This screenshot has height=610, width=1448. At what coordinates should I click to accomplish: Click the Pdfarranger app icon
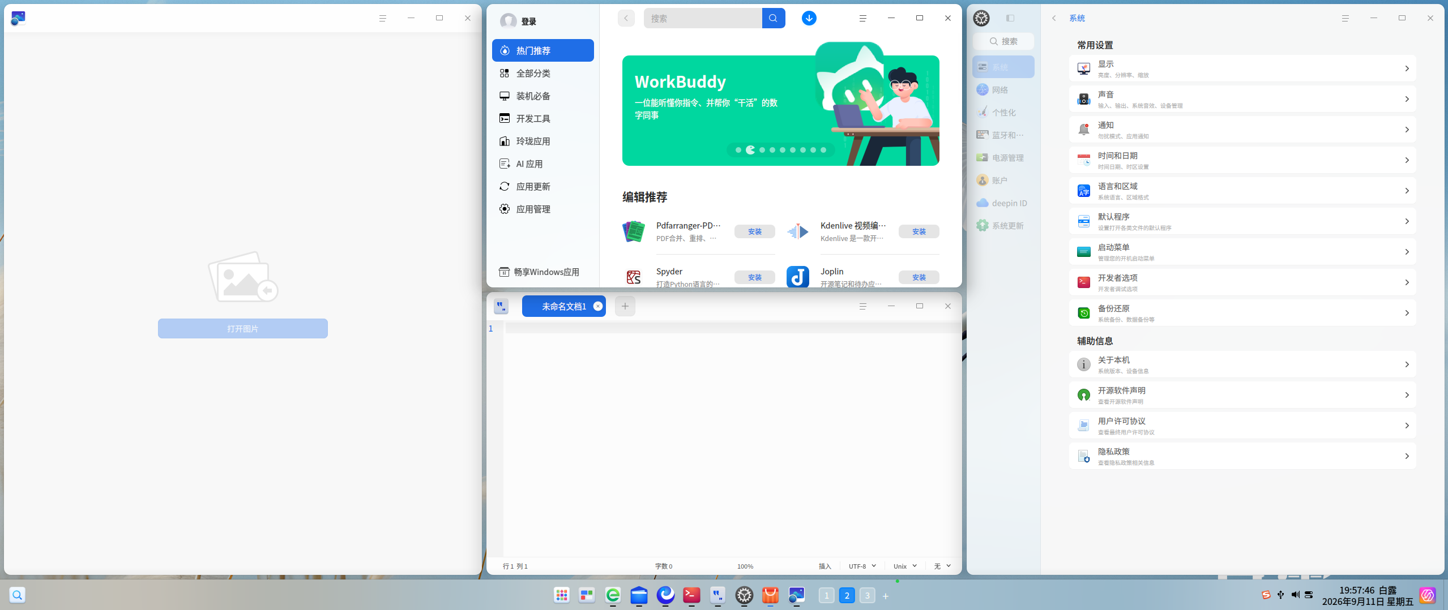click(634, 231)
